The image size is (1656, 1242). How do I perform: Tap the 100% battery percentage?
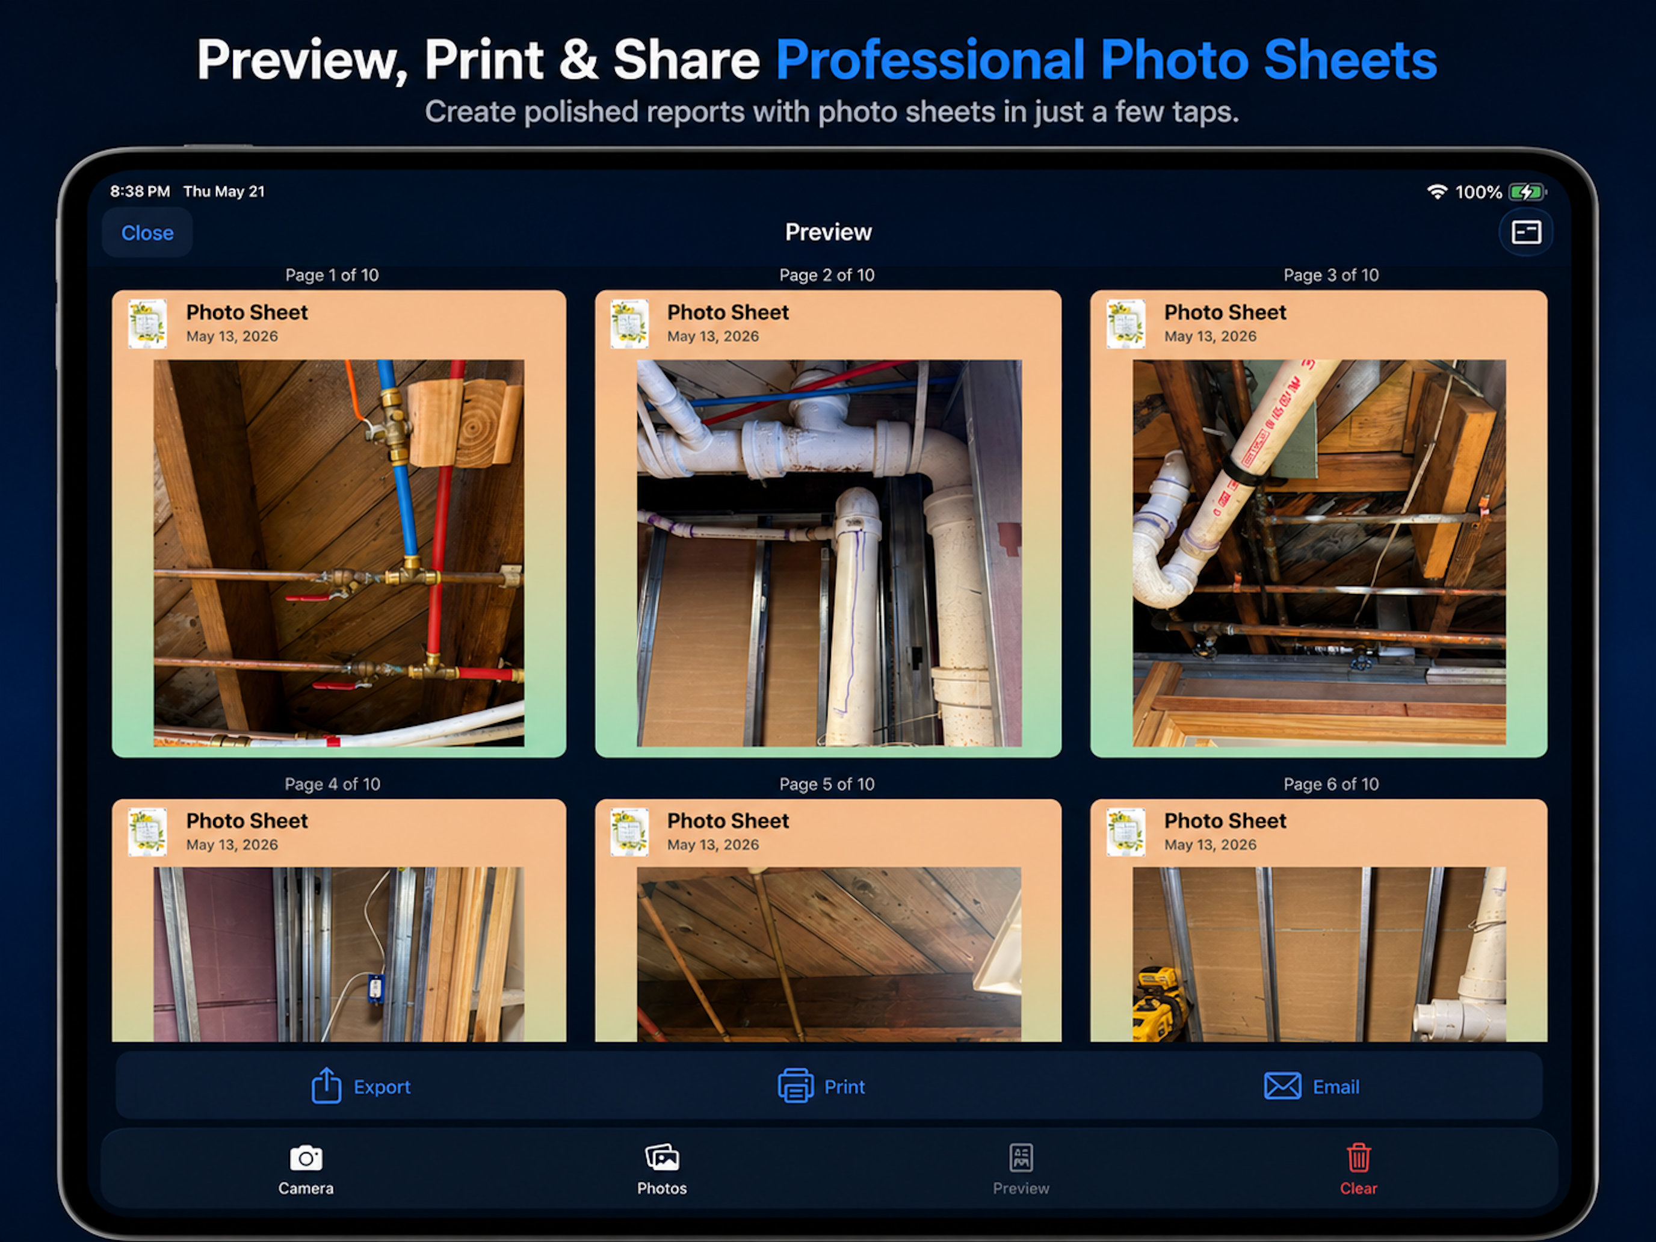1478,193
